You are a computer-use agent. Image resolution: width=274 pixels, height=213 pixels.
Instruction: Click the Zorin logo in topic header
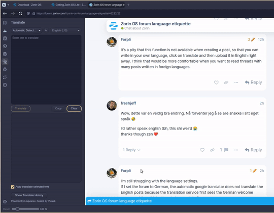point(113,26)
